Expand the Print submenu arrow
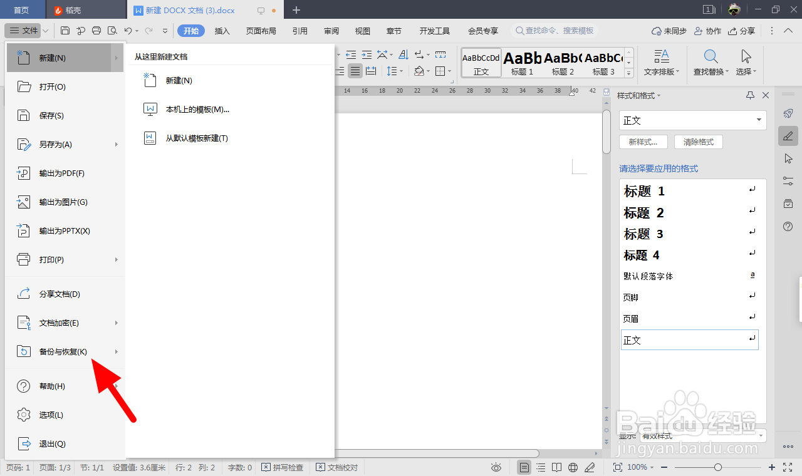 (117, 260)
